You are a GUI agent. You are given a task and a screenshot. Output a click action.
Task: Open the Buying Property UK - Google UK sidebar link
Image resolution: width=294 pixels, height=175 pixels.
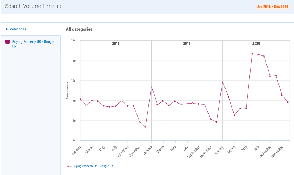pos(33,44)
